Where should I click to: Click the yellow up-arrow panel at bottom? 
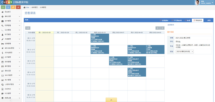tap(111, 100)
